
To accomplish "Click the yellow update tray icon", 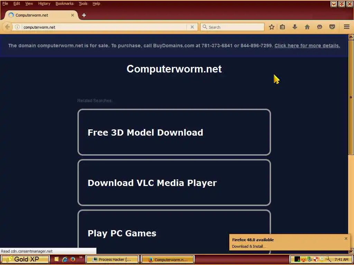I will pos(322,259).
